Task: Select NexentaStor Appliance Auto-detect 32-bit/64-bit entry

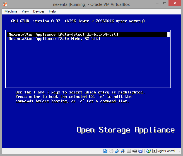Action: point(88,34)
